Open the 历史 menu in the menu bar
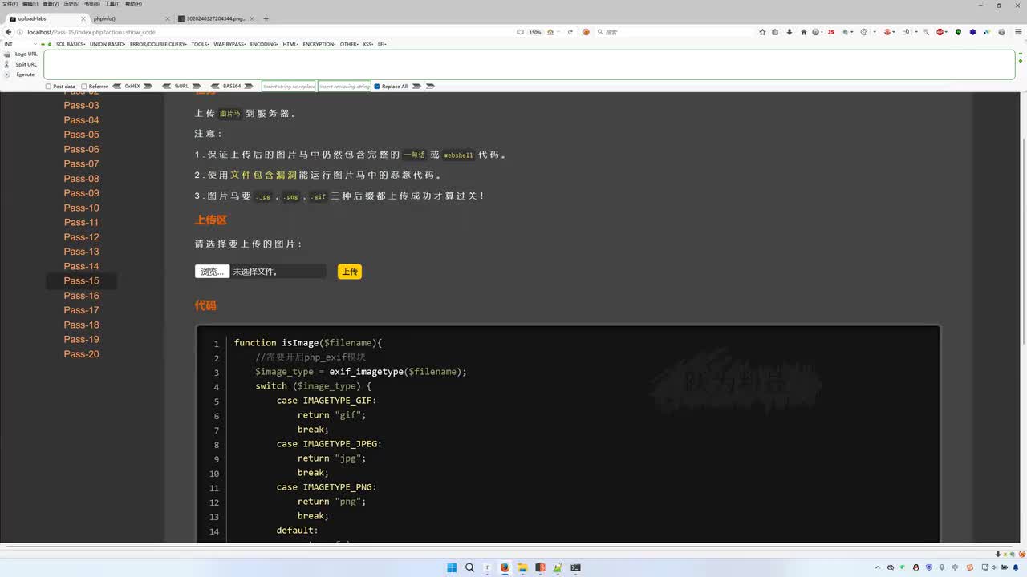 [71, 4]
